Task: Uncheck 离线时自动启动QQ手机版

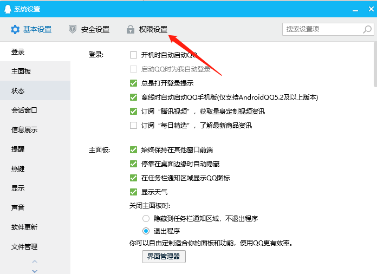Action: (x=133, y=97)
